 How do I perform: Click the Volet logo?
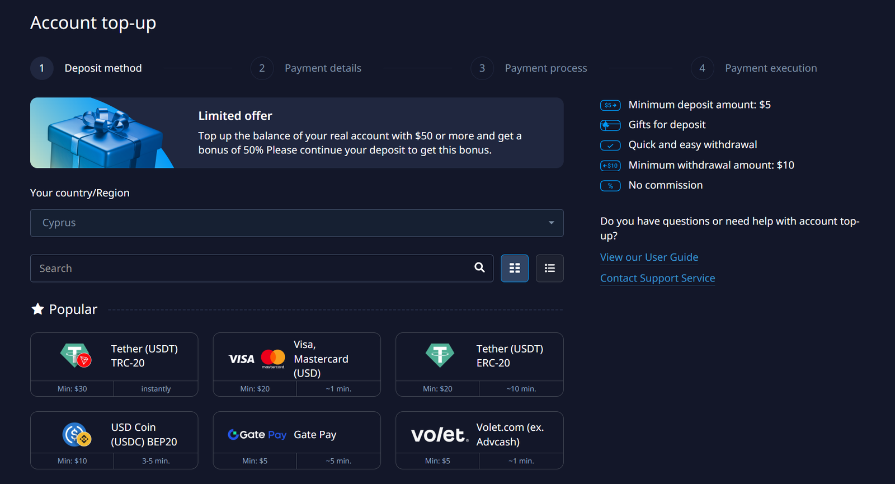pyautogui.click(x=440, y=435)
